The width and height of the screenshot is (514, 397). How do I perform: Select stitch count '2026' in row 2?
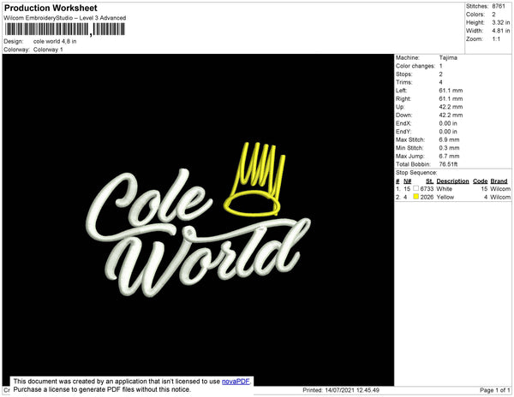(x=427, y=197)
